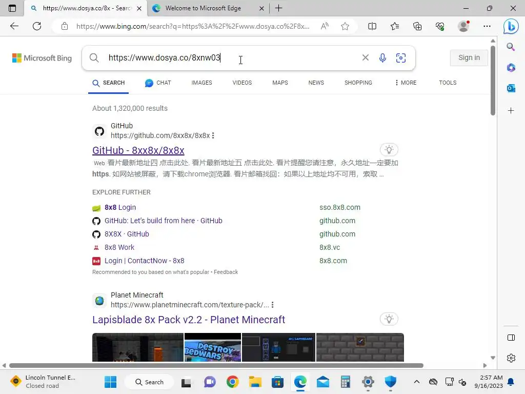Viewport: 525px width, 394px height.
Task: Toggle the sidebar visibility icon
Action: (511, 338)
